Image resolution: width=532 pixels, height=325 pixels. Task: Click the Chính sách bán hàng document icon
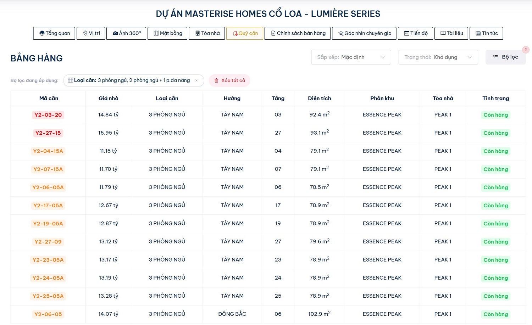pos(273,33)
